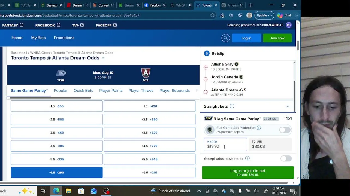Open the site search magnifier icon

(x=226, y=38)
